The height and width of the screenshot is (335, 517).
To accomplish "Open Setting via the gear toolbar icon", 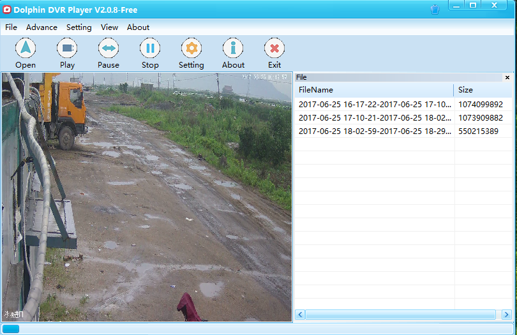I will click(191, 48).
